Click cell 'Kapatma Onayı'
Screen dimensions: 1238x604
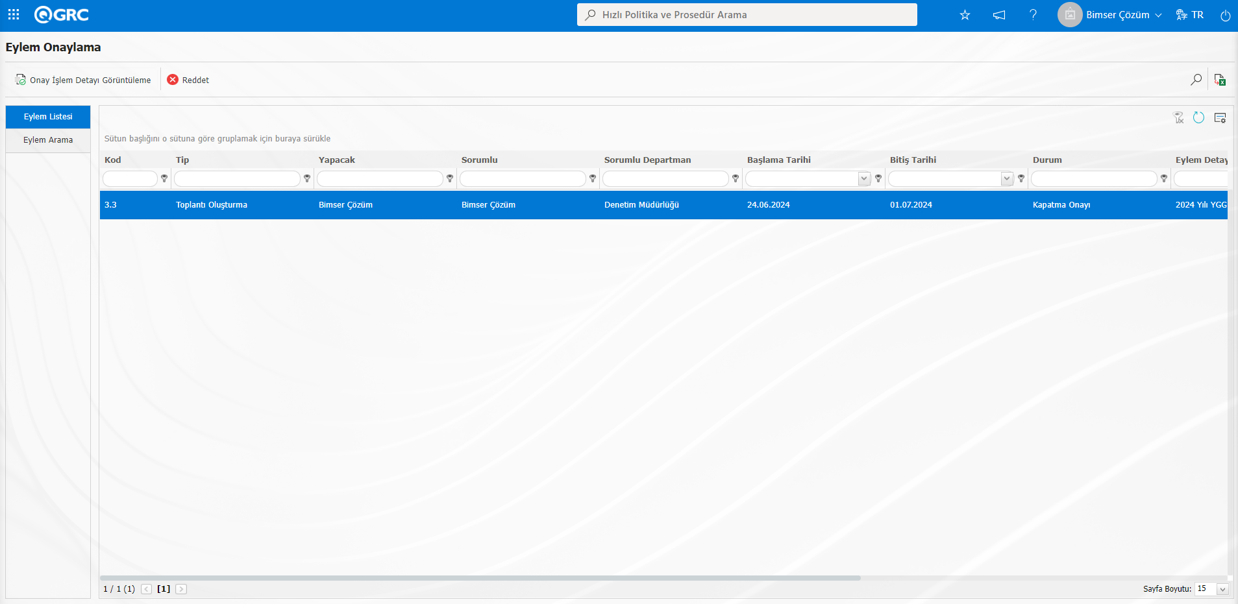point(1061,205)
